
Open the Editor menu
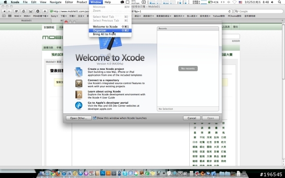coord(69,2)
